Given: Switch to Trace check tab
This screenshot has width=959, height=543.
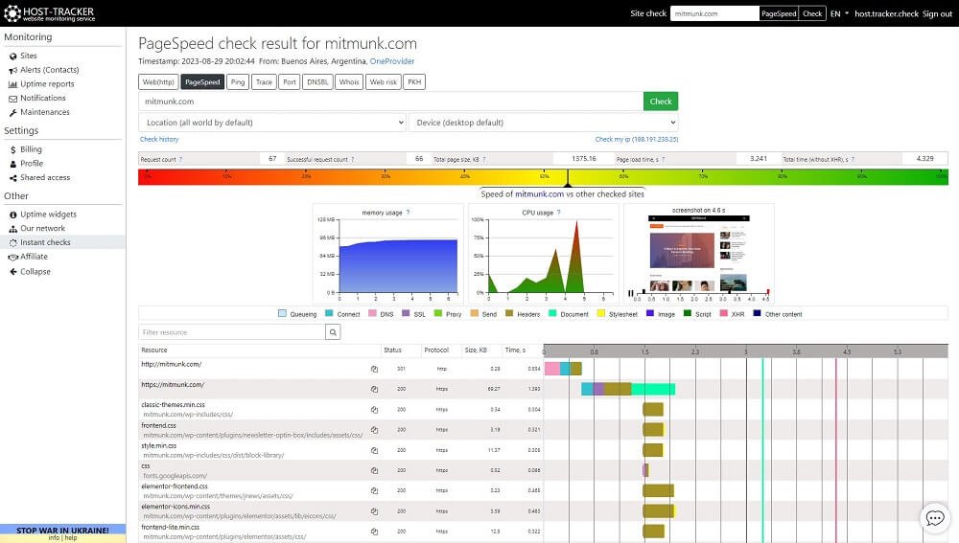Looking at the screenshot, I should pos(264,81).
